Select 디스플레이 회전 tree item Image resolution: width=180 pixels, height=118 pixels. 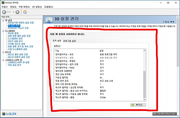pyautogui.click(x=15, y=38)
